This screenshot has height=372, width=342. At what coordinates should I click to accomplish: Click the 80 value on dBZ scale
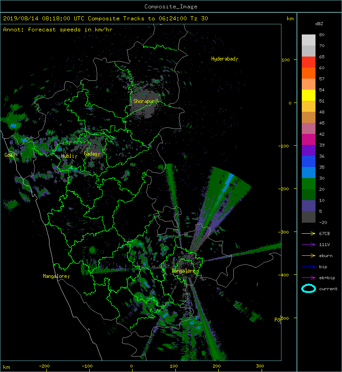click(322, 34)
